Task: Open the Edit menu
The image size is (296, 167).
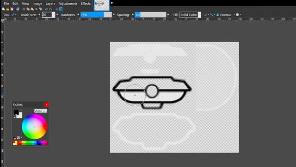Action: pos(15,3)
